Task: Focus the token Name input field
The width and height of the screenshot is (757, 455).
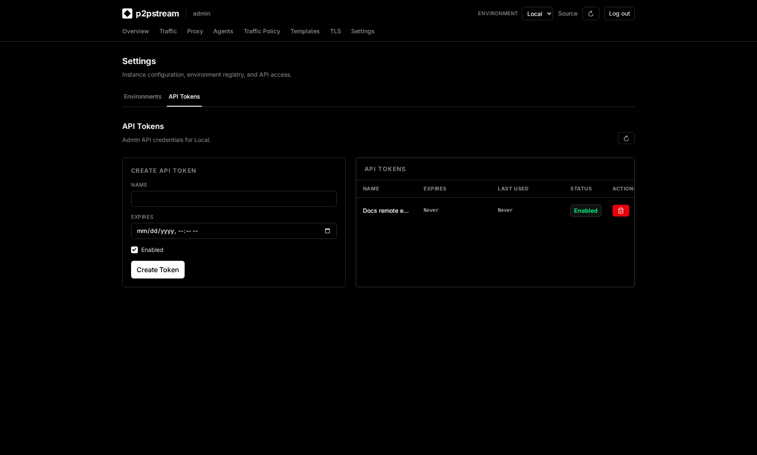Action: (234, 199)
